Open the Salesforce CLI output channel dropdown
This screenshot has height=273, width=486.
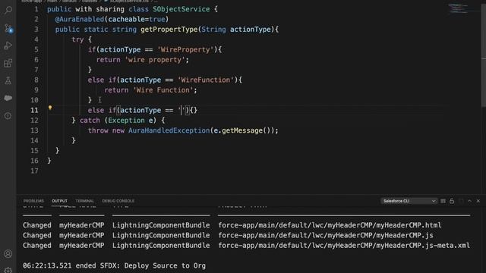coord(409,201)
